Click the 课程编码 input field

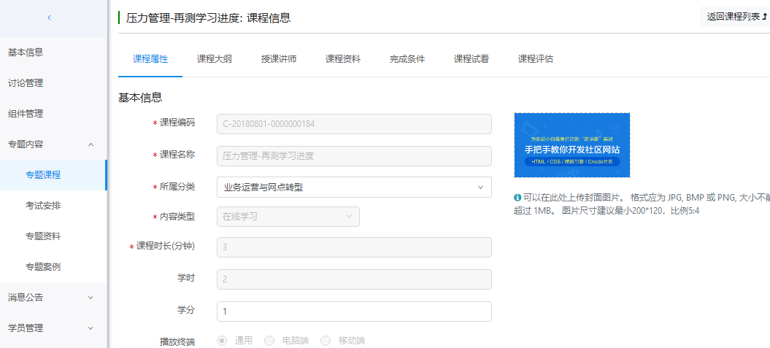point(354,124)
